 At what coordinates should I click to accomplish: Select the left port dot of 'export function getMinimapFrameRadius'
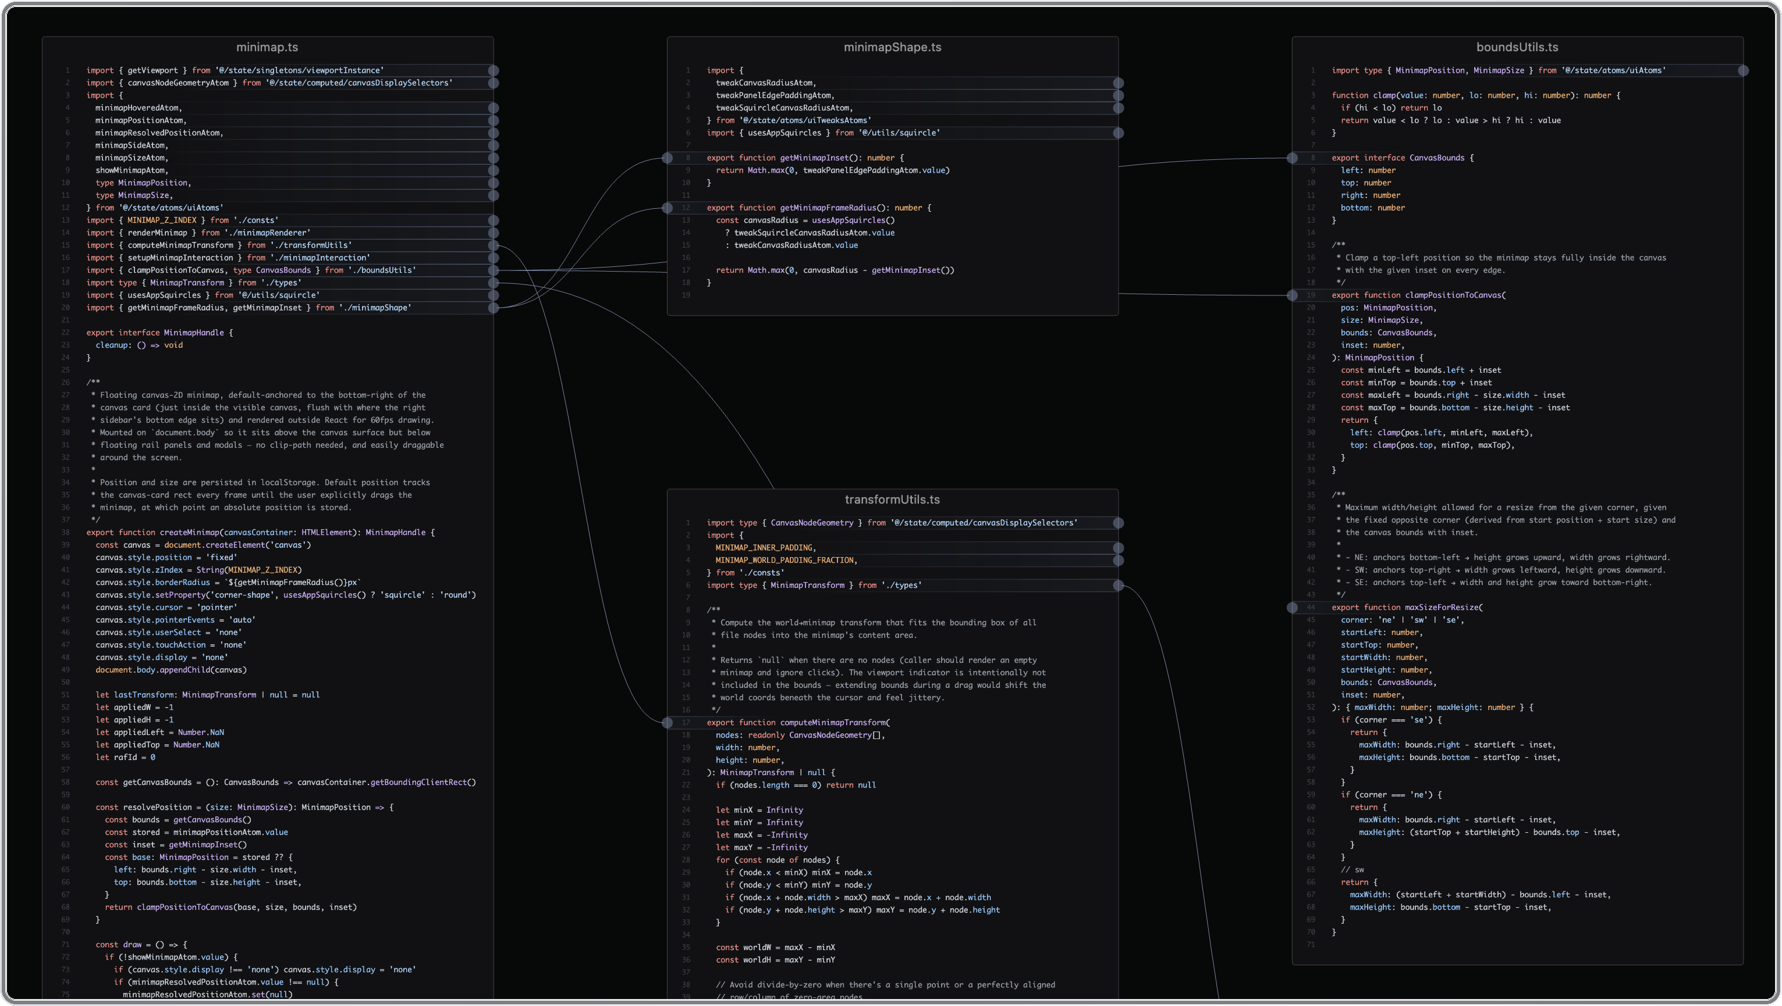point(667,208)
